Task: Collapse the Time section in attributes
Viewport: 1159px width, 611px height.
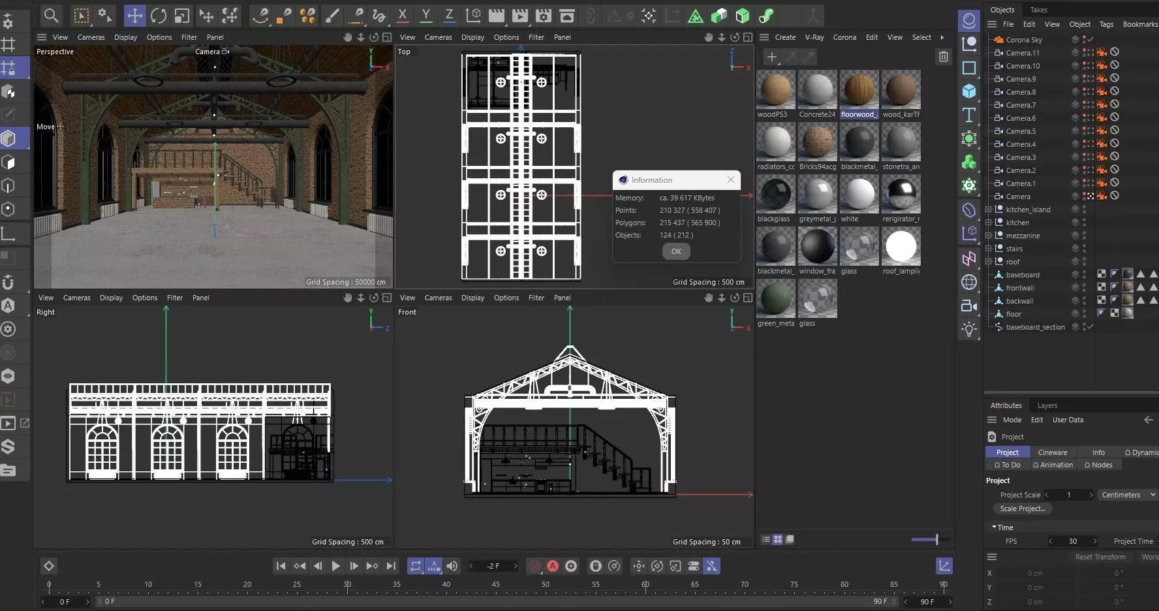Action: point(994,527)
